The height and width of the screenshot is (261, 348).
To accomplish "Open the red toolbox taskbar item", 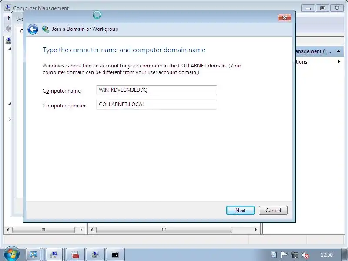I will click(x=75, y=254).
